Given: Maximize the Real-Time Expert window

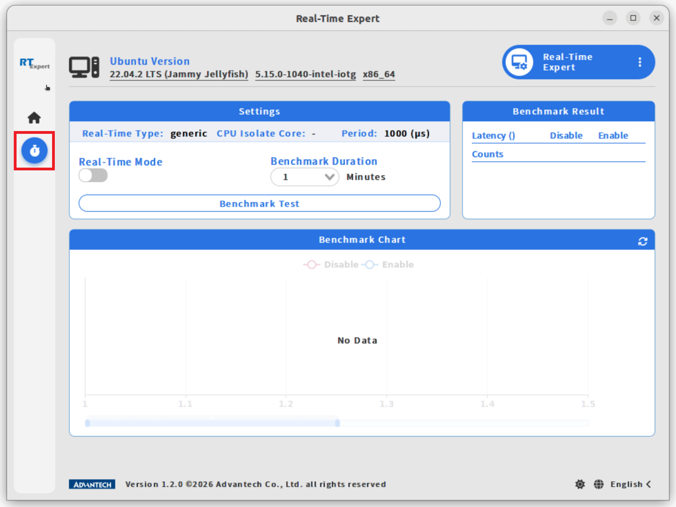Looking at the screenshot, I should tap(633, 18).
